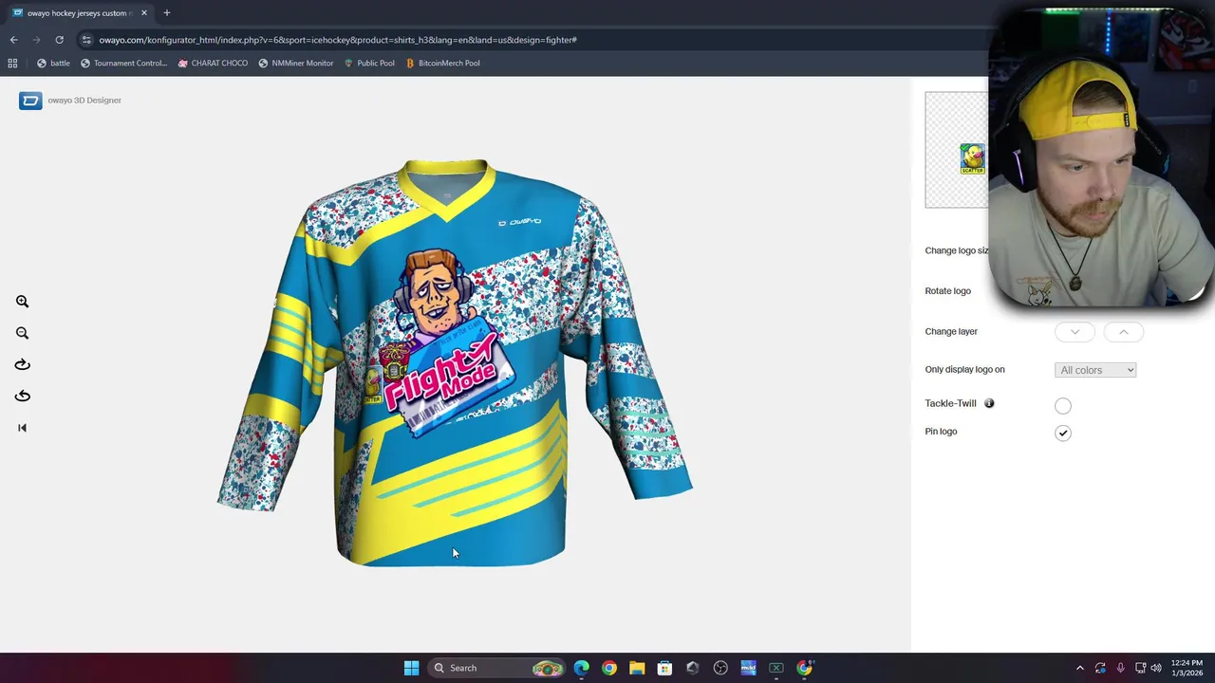Open volume control in system tray
Viewport: 1215px width, 683px height.
click(1156, 668)
